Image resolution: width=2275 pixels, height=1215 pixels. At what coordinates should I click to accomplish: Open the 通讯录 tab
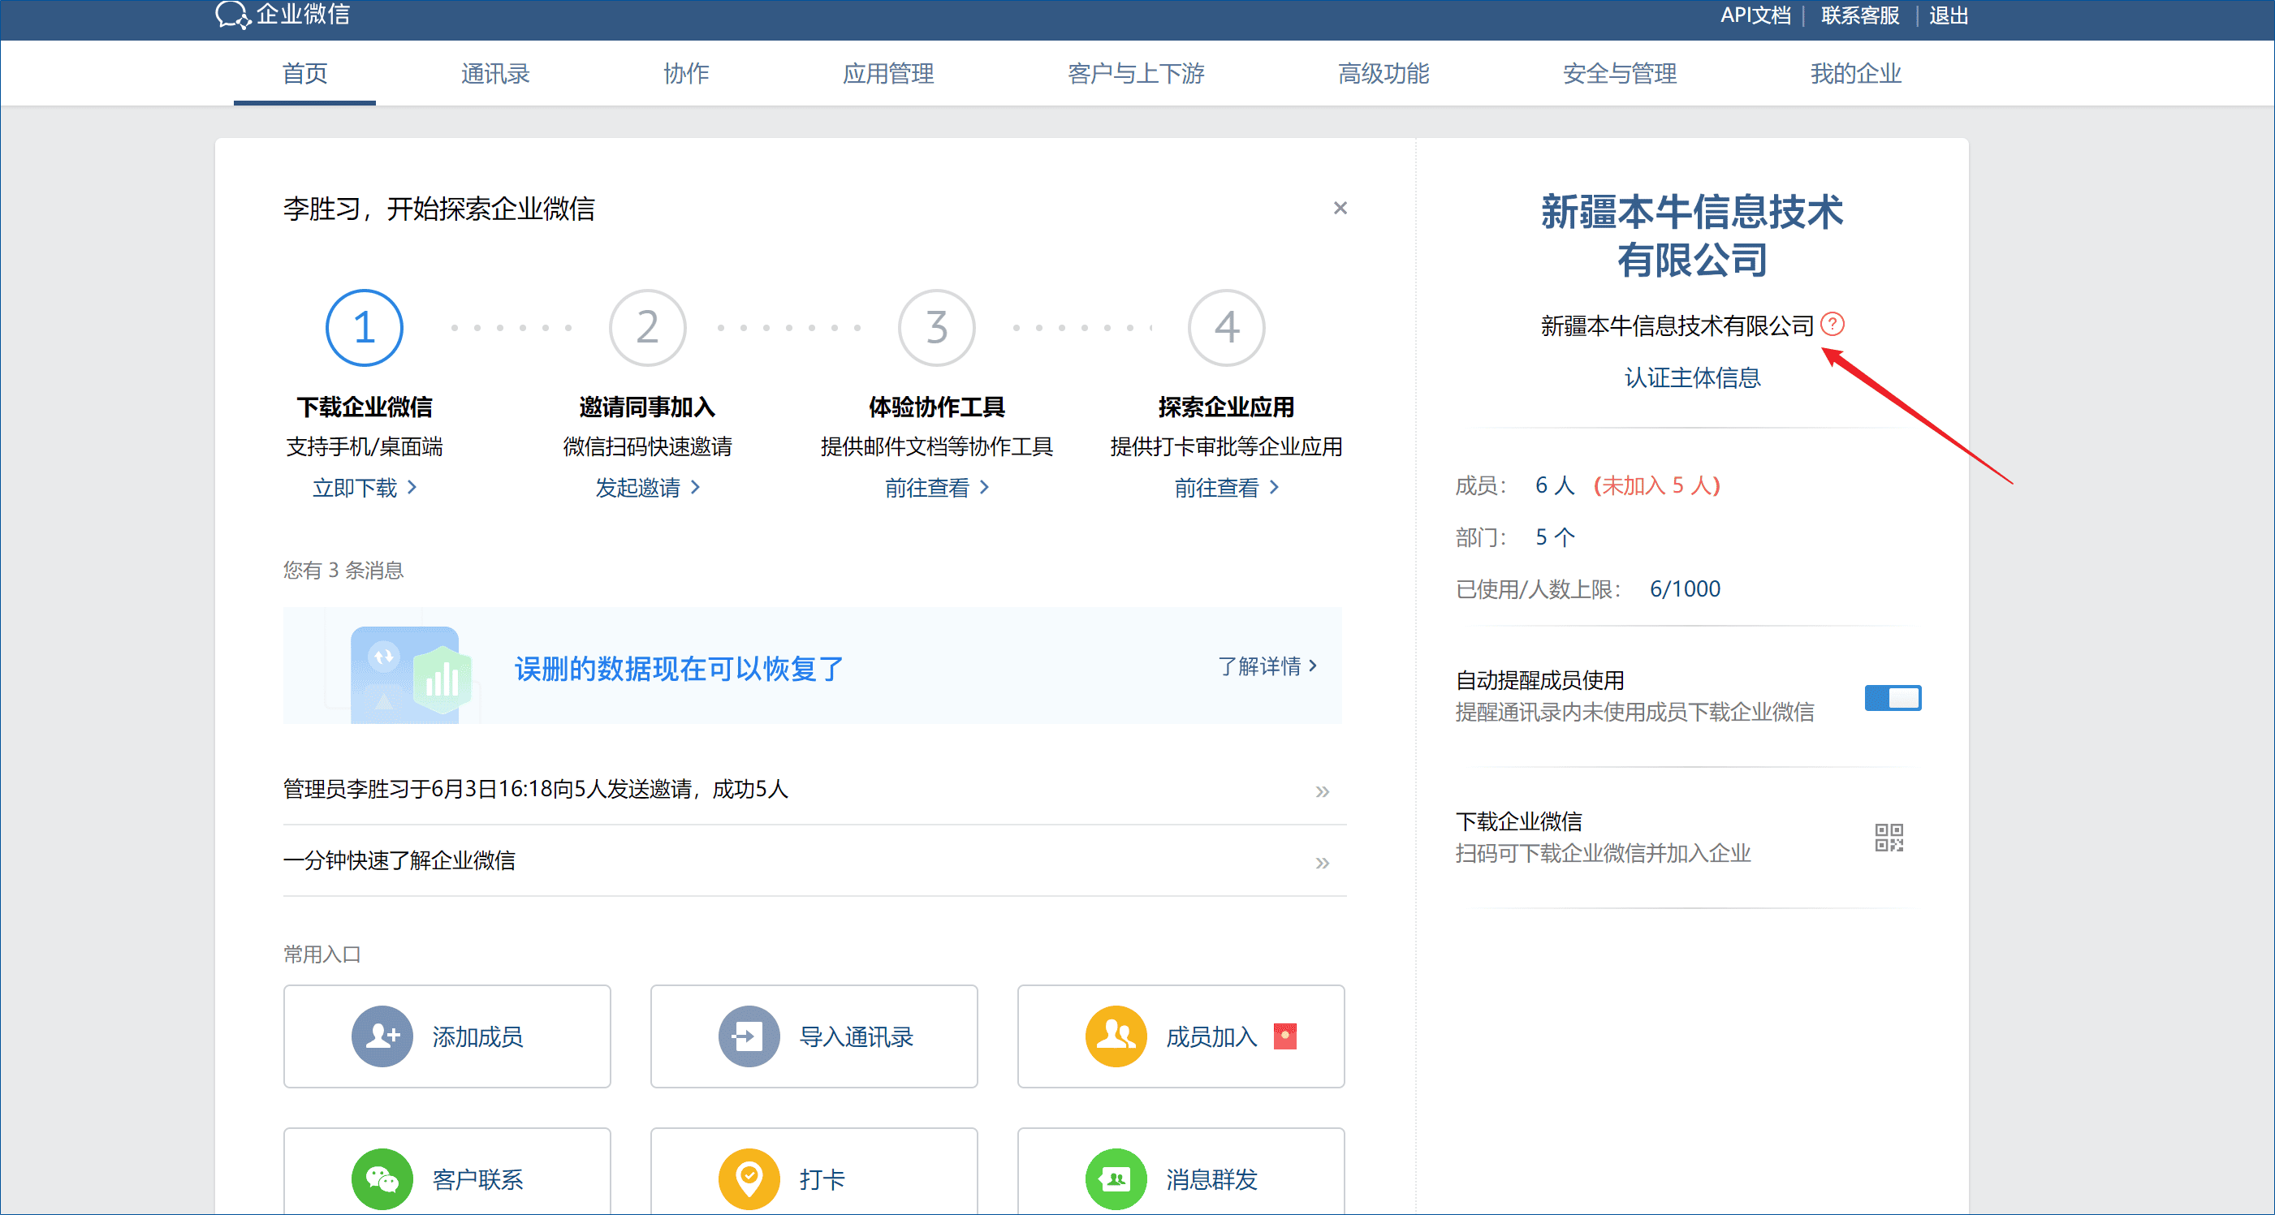tap(494, 73)
